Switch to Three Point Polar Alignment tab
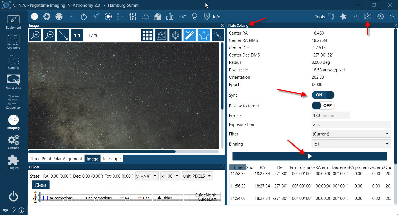Viewport: 398px width, 215px height. 56,159
